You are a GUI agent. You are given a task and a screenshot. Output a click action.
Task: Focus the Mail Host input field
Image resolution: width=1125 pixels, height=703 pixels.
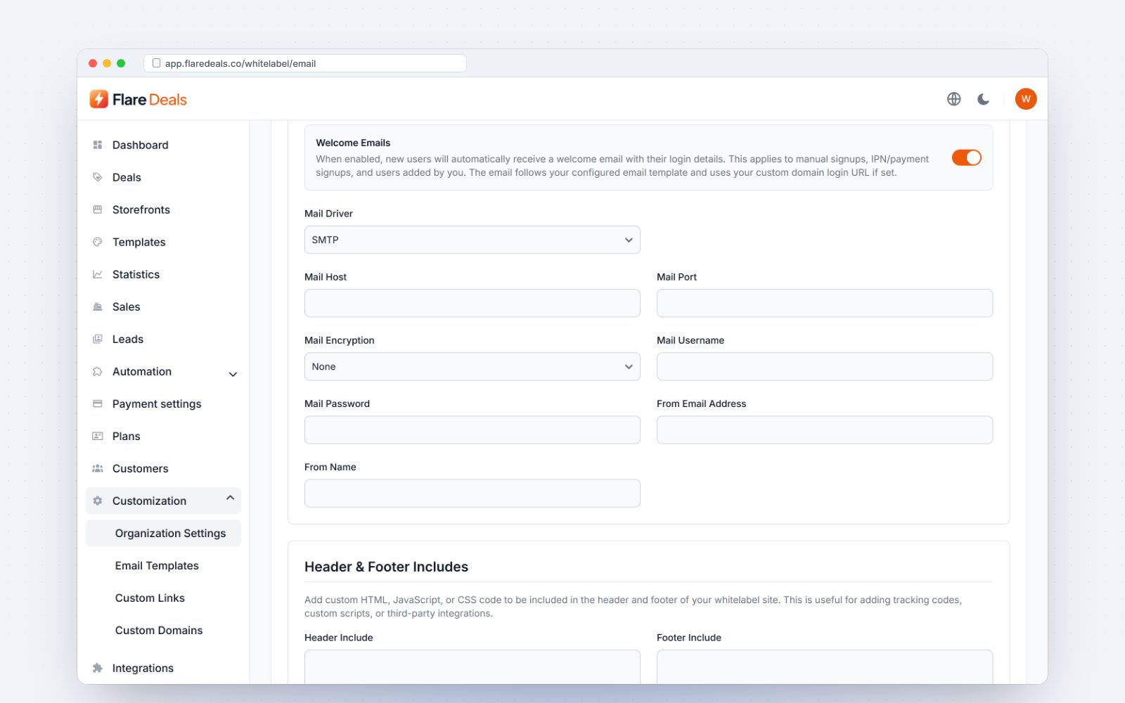coord(472,303)
